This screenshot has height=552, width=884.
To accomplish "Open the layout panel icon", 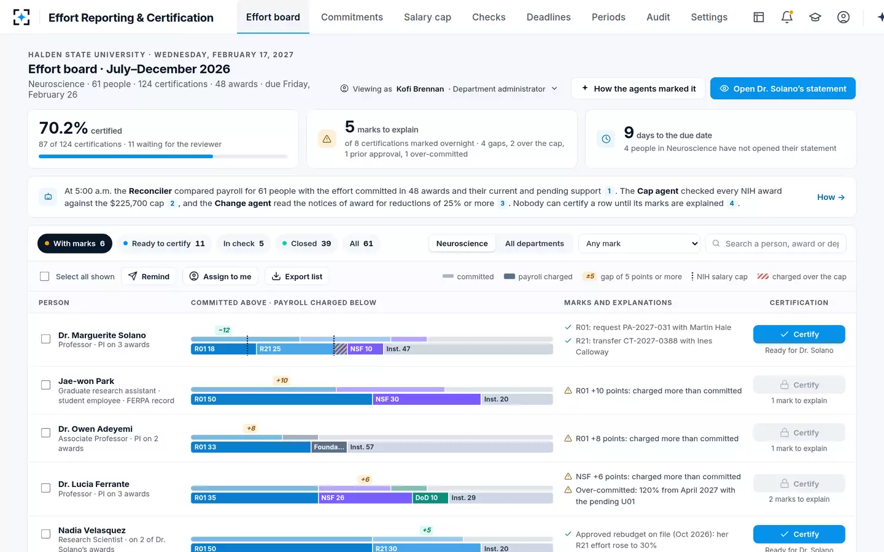I will click(759, 17).
